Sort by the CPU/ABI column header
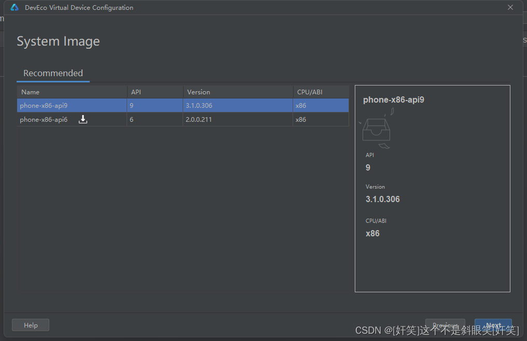This screenshot has height=341, width=527. tap(321, 92)
